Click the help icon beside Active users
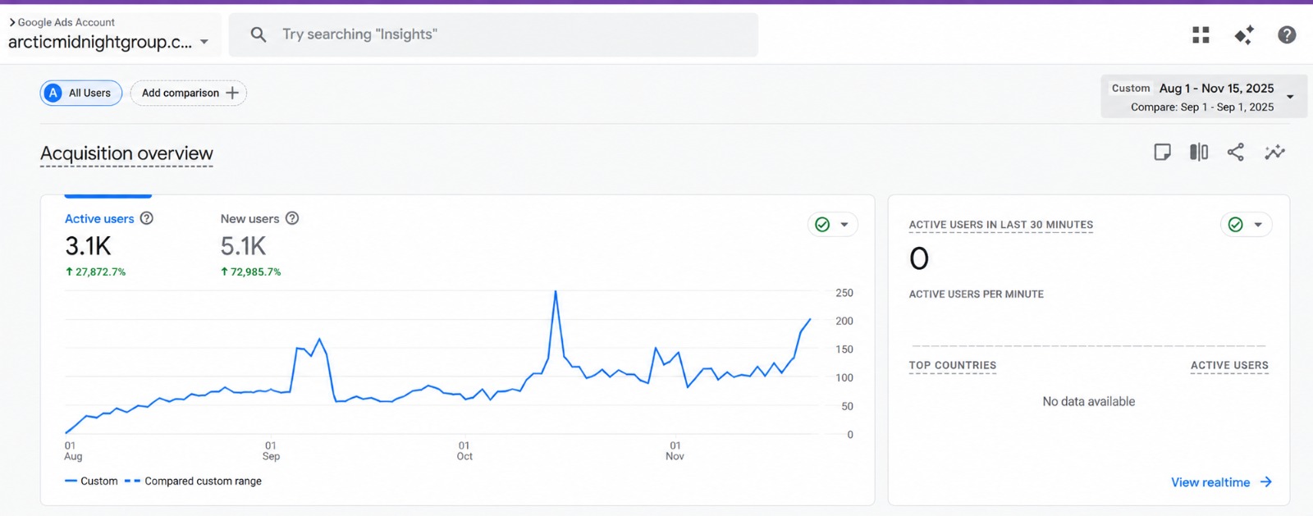1313x516 pixels. click(147, 218)
